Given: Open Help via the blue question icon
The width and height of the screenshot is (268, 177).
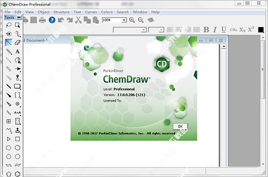Looking at the screenshot, I should point(52,20).
